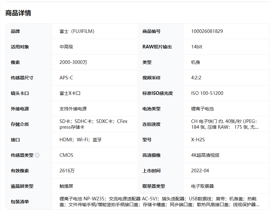The height and width of the screenshot is (211, 271).
Task: Click the value 支持外接电源
Action: tap(73, 109)
